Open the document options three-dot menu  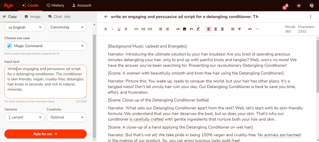(x=310, y=16)
